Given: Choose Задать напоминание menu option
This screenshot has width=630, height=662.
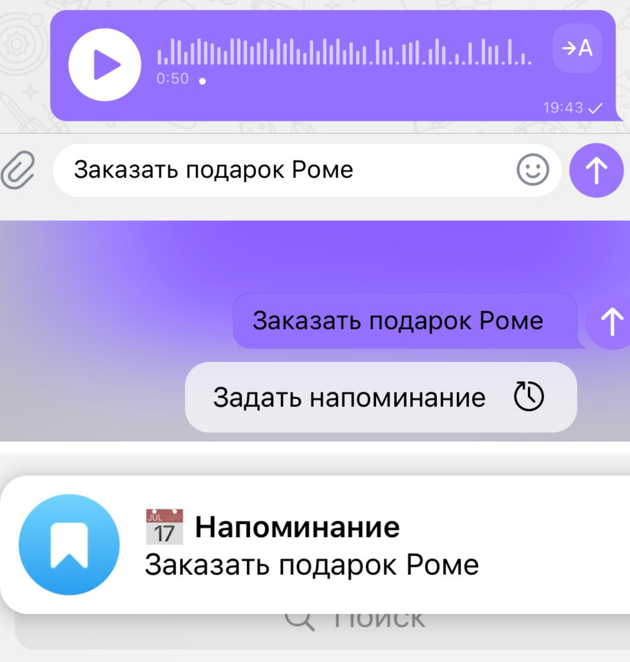Looking at the screenshot, I should [381, 397].
